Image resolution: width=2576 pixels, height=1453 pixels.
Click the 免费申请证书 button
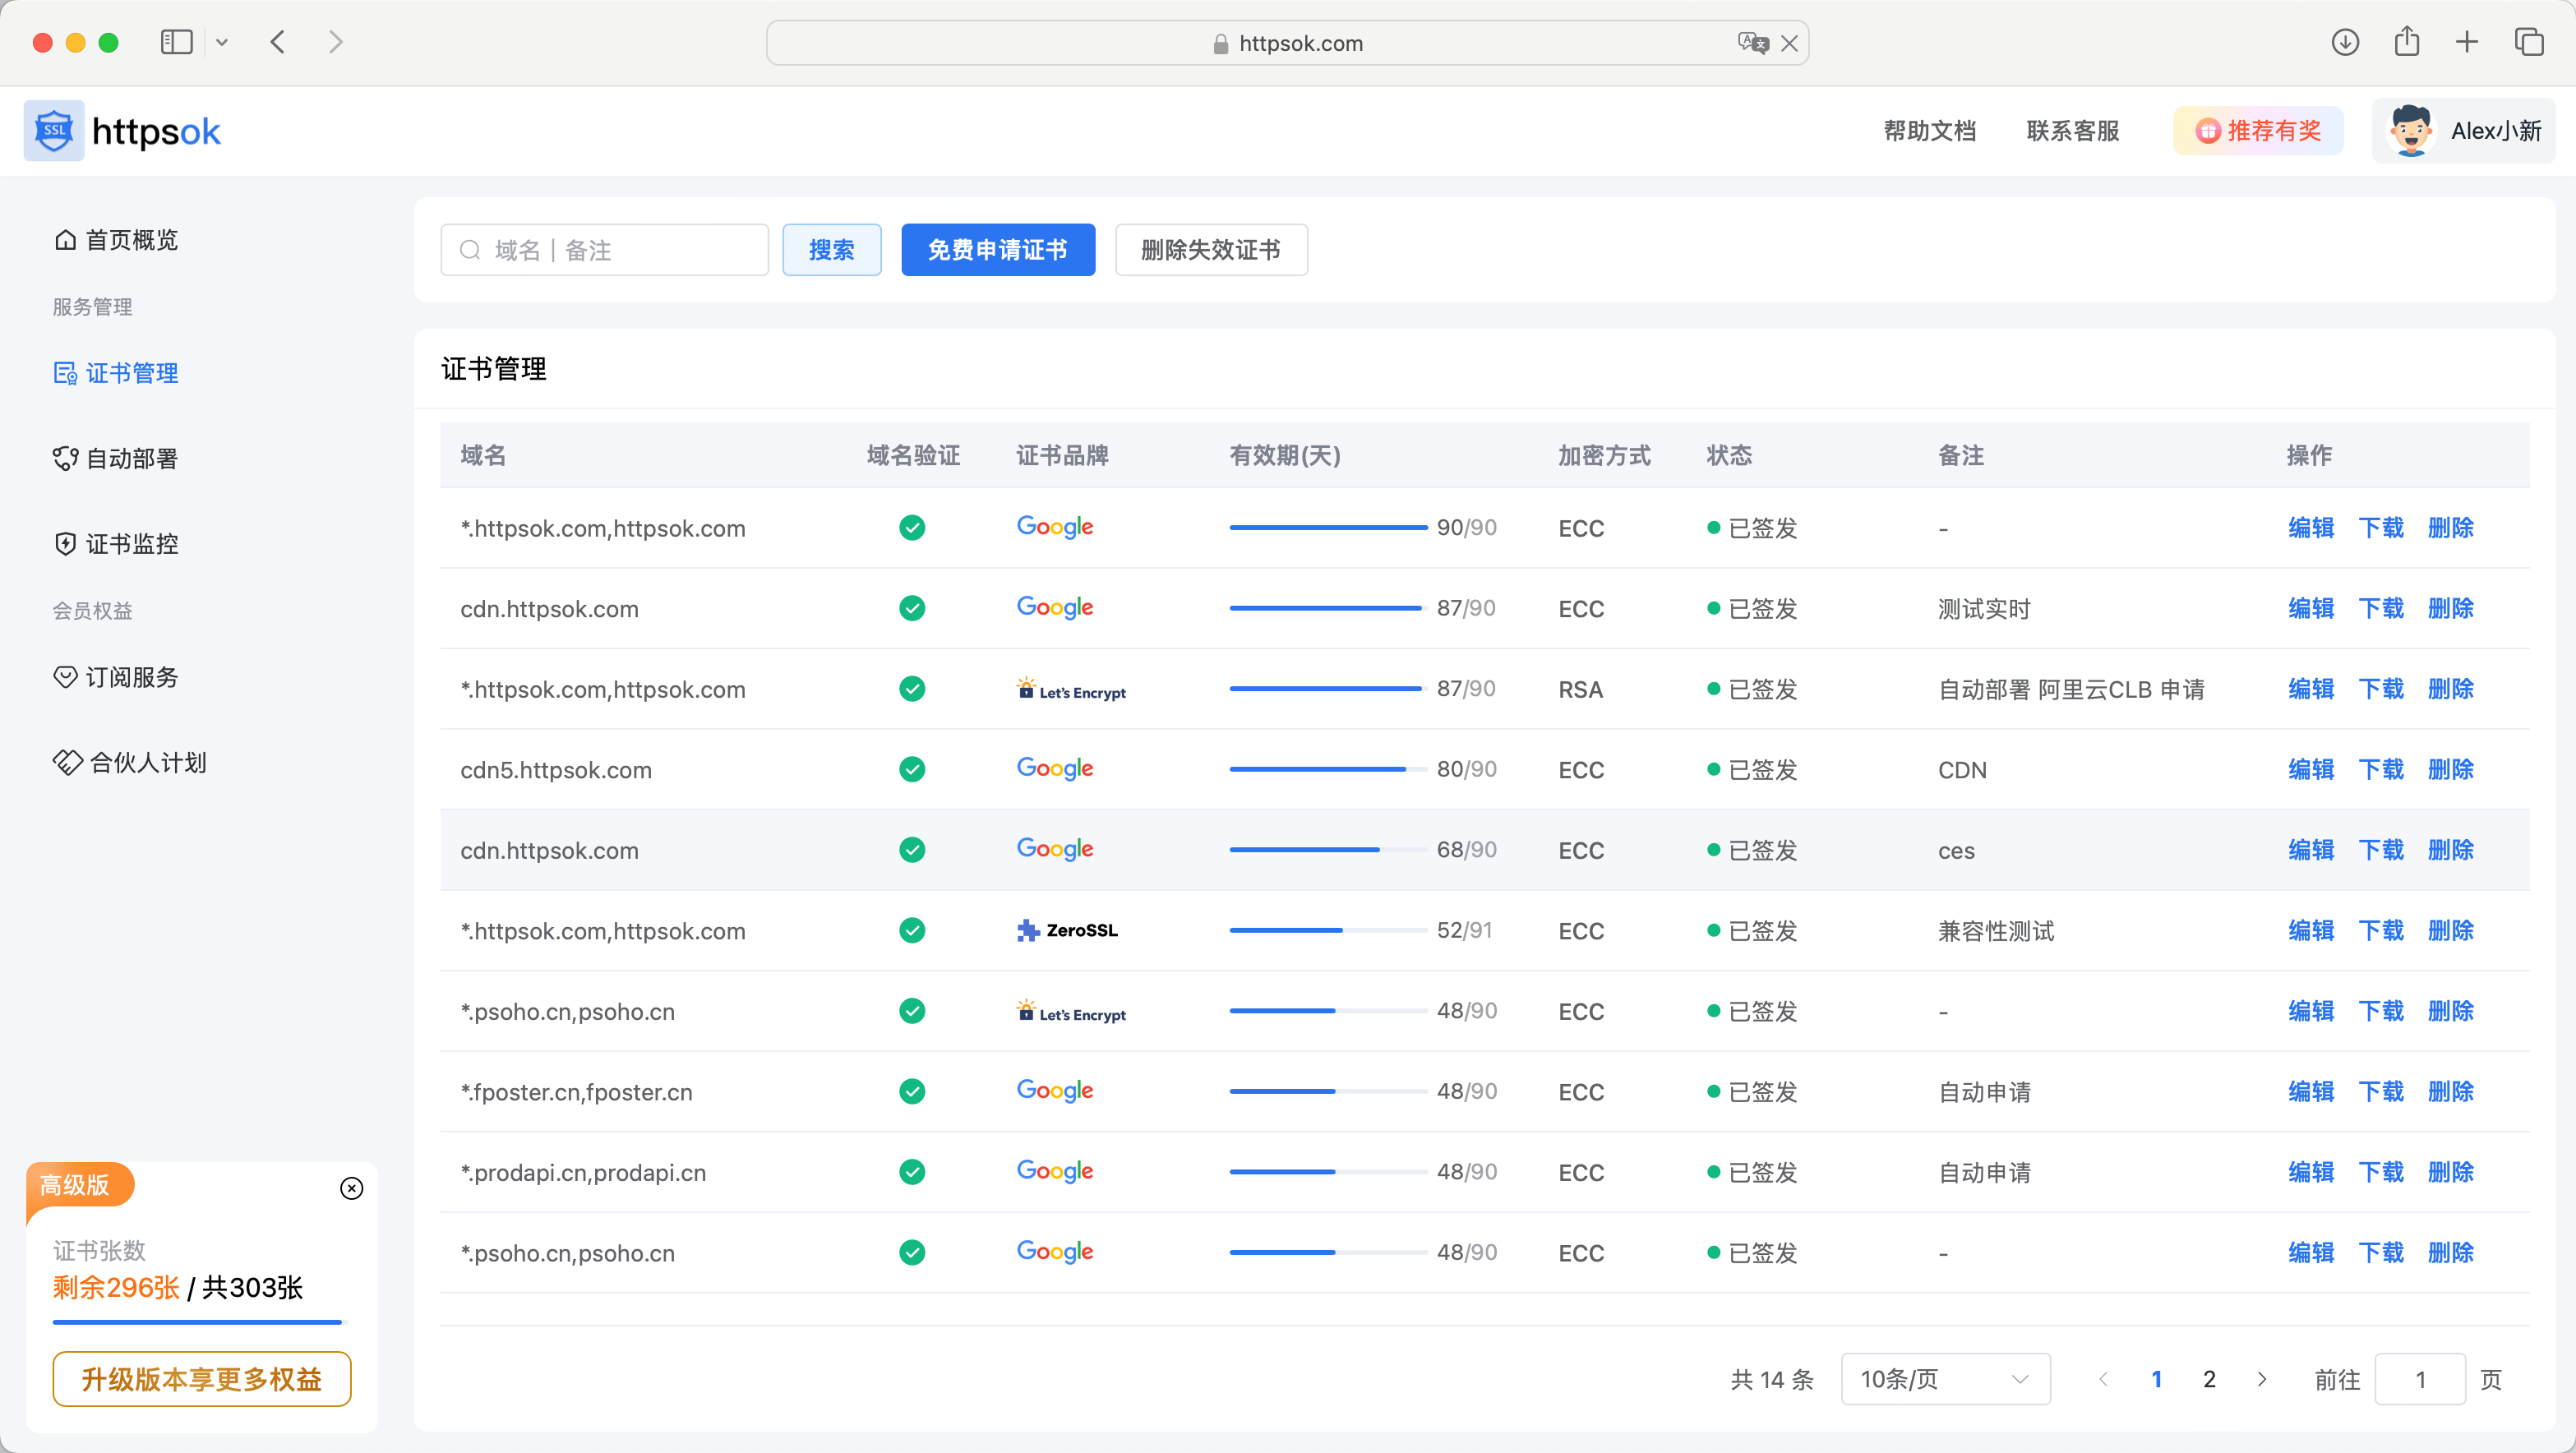(997, 250)
